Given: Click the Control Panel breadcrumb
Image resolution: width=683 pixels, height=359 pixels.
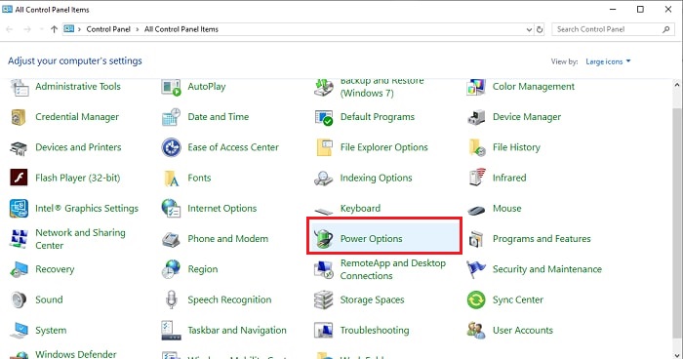Looking at the screenshot, I should pos(108,29).
